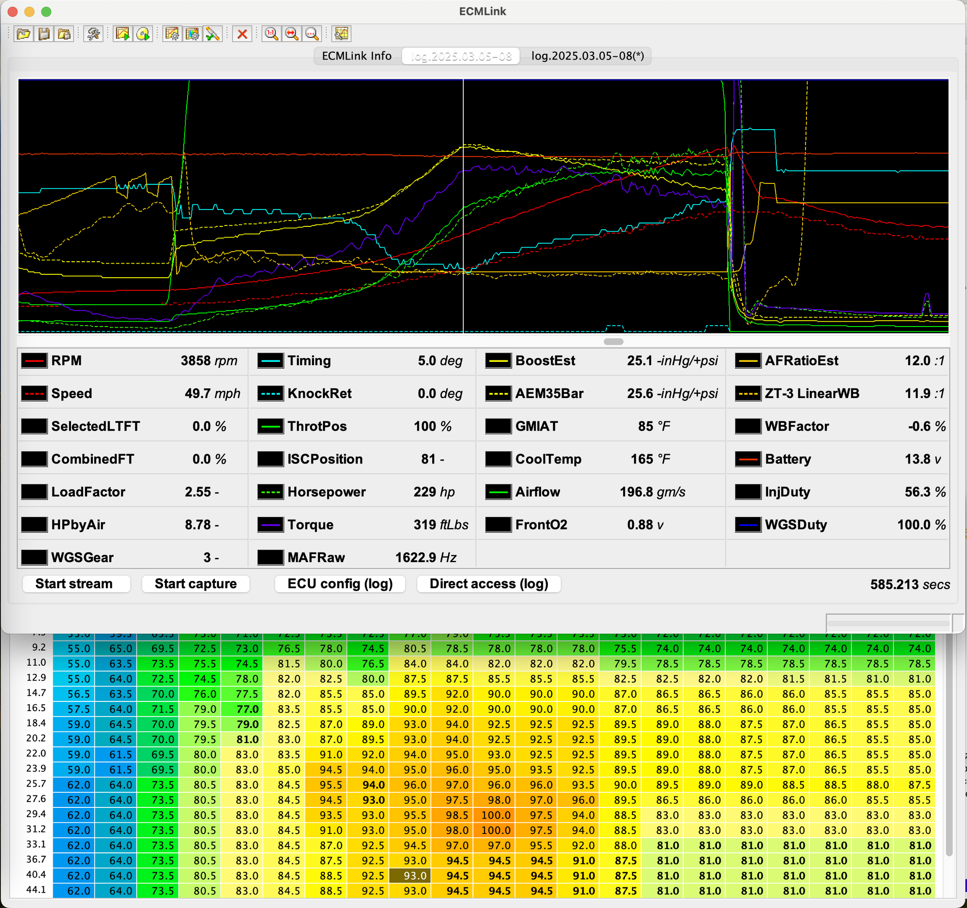967x908 pixels.
Task: Grab the graph panel divider handle
Action: (x=614, y=342)
